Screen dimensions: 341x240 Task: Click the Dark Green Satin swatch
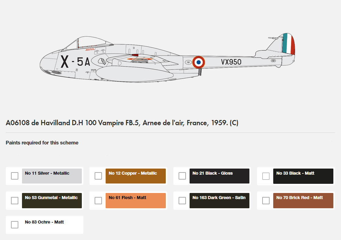(x=219, y=201)
